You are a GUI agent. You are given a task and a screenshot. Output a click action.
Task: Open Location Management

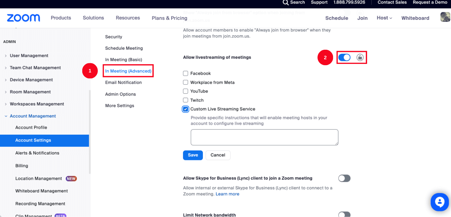[x=39, y=178]
